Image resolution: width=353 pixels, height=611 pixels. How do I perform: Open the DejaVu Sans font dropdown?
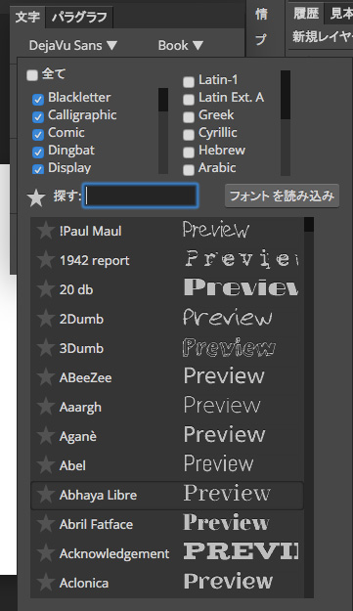(x=73, y=46)
